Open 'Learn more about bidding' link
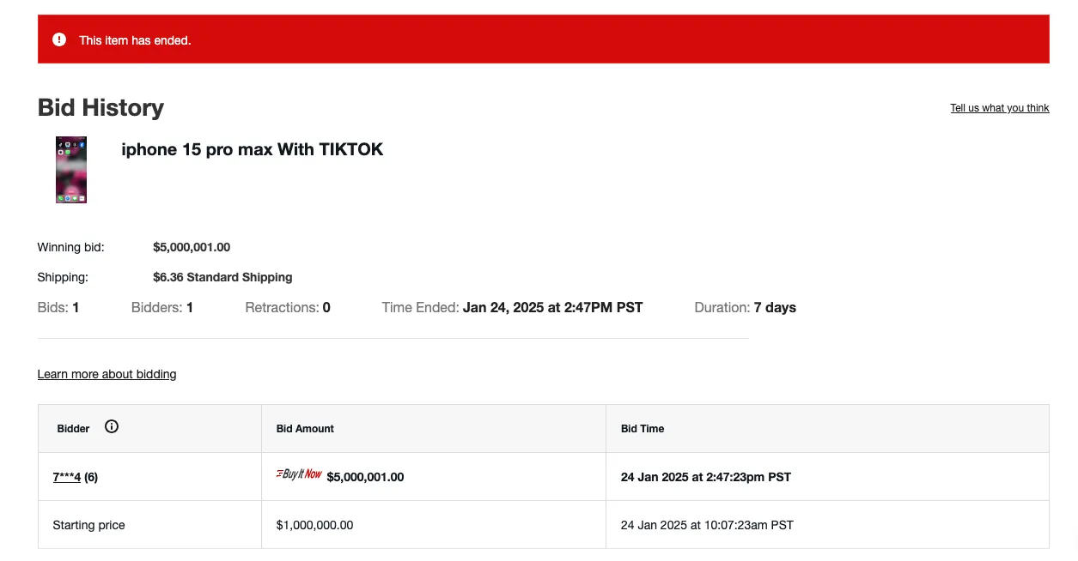Viewport: 1078px width, 561px height. (107, 374)
